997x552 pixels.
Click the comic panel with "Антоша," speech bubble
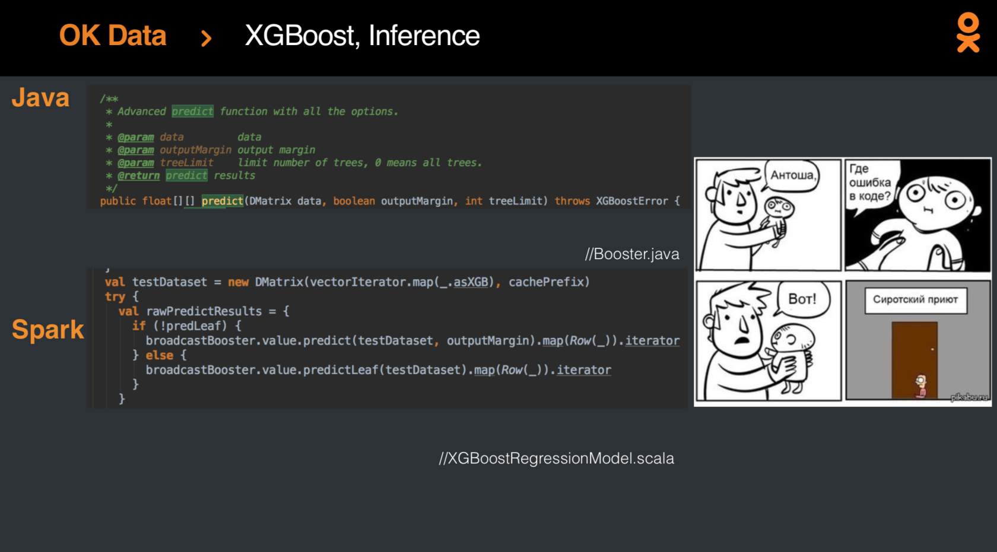(x=769, y=215)
